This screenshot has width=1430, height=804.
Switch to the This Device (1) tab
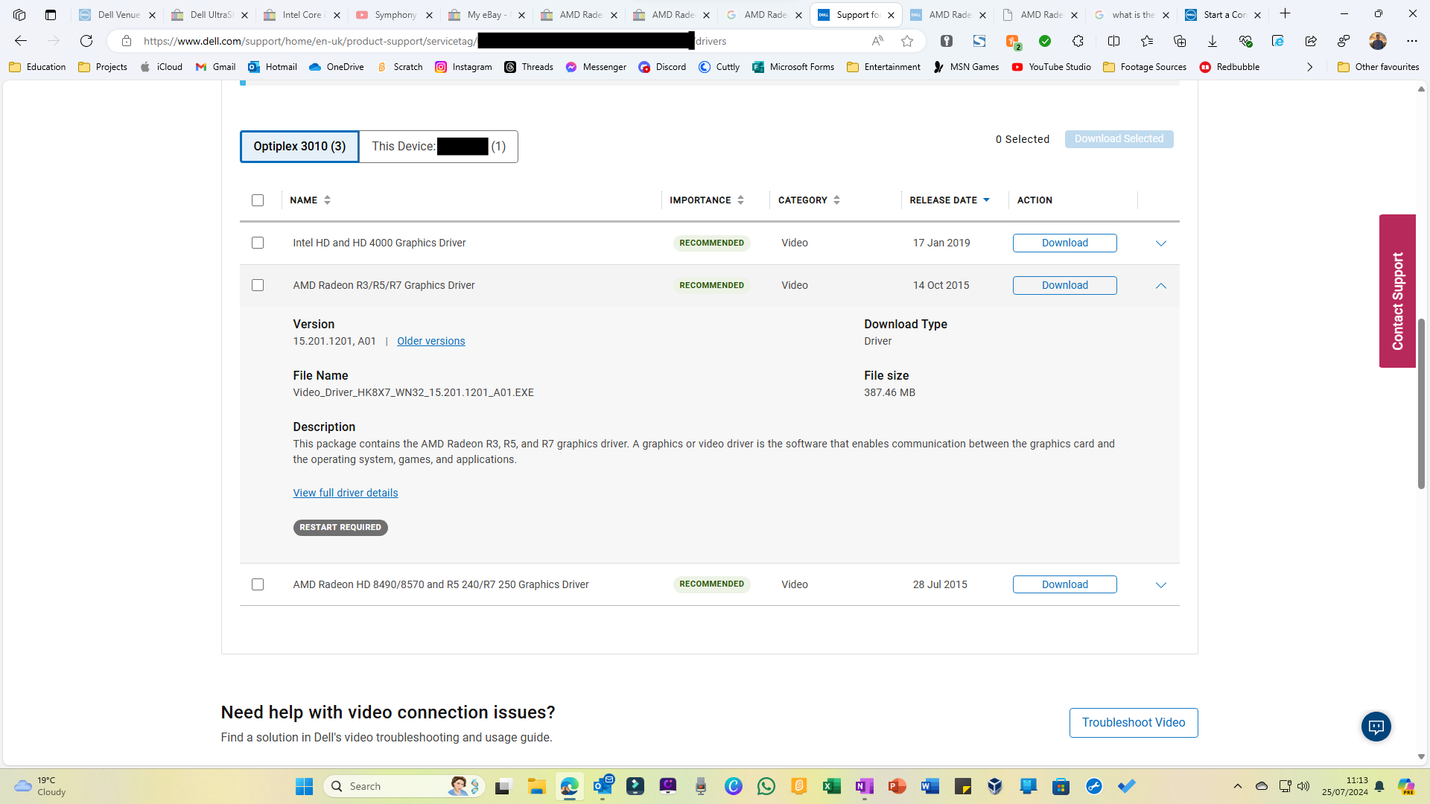(439, 147)
